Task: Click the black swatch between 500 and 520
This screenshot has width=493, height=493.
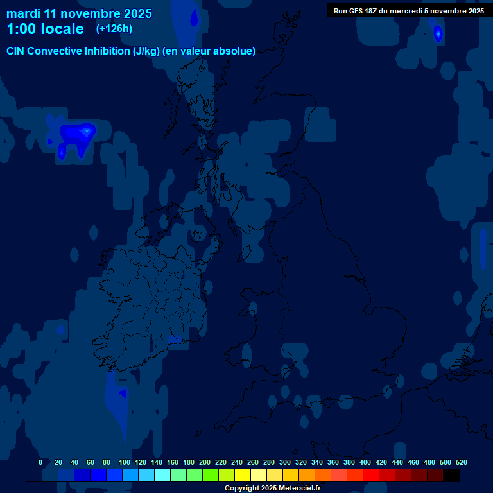Action: (x=451, y=476)
